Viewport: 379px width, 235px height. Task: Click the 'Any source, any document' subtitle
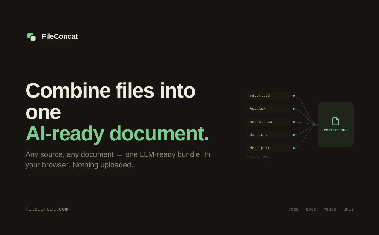pos(118,160)
